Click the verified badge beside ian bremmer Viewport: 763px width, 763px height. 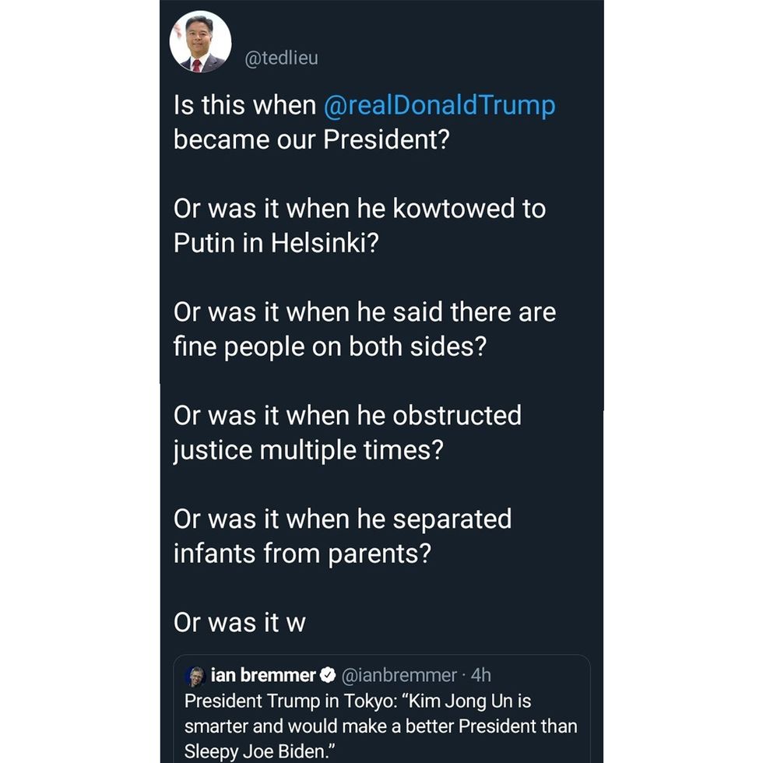click(x=329, y=675)
